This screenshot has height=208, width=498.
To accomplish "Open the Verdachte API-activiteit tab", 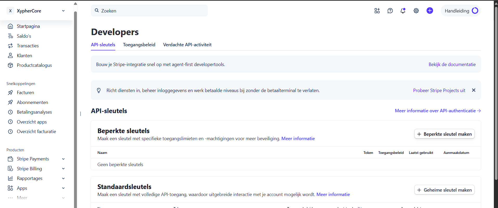I will point(187,45).
